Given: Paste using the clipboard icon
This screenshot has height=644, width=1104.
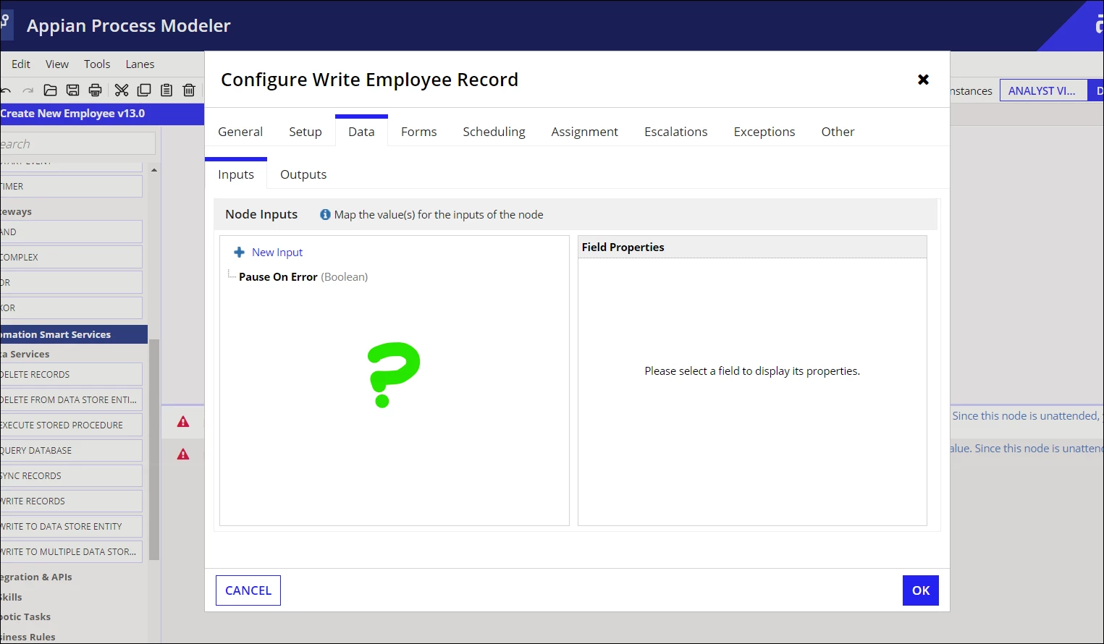Looking at the screenshot, I should point(167,90).
